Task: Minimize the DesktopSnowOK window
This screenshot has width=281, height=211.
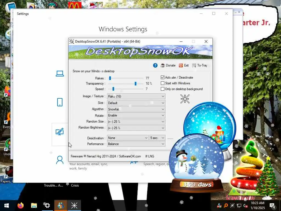Action: click(x=181, y=41)
